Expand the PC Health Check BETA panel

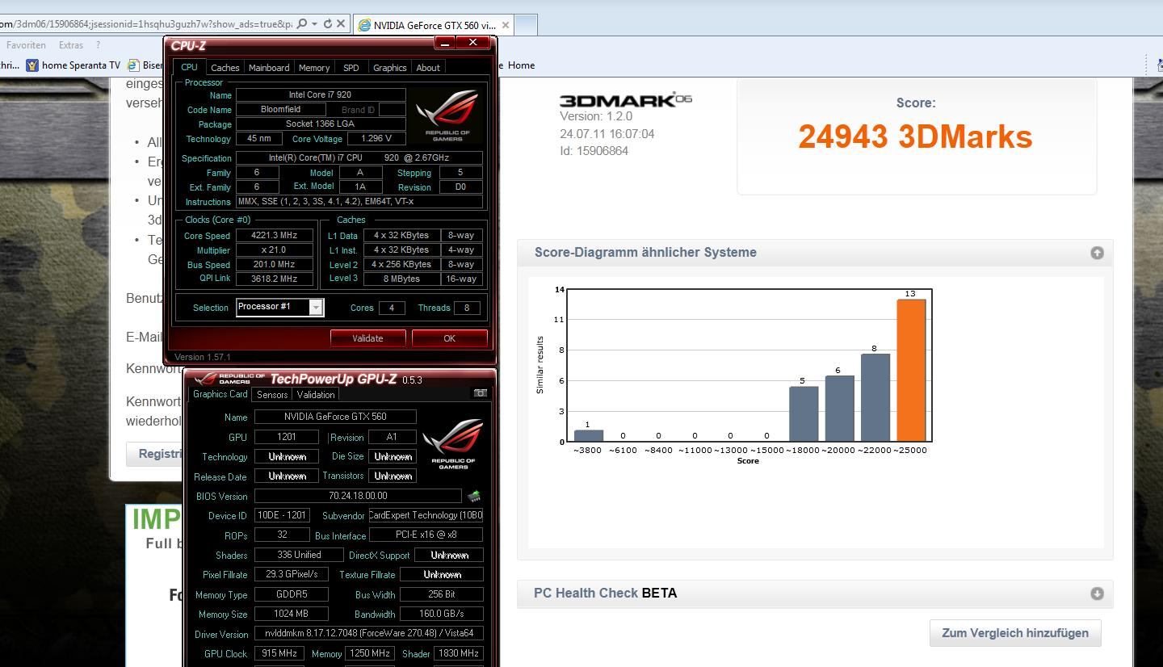[x=1097, y=594]
